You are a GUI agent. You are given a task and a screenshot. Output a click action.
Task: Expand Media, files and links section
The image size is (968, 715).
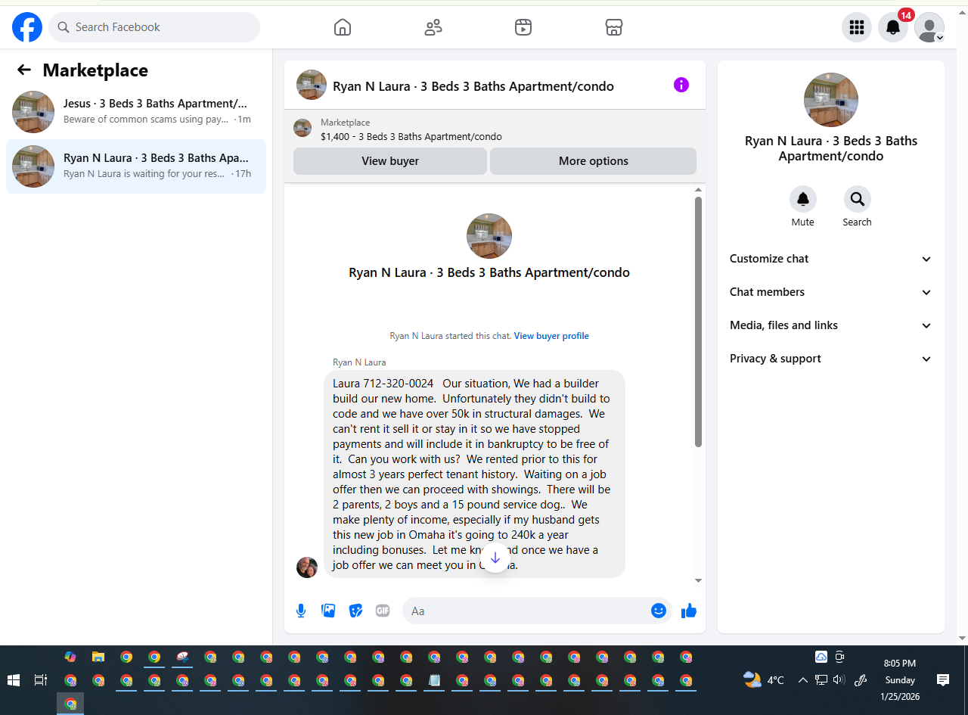pos(831,325)
